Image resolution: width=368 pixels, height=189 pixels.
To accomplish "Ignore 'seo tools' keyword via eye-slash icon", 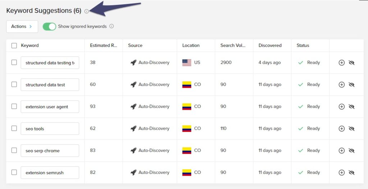I will [351, 129].
